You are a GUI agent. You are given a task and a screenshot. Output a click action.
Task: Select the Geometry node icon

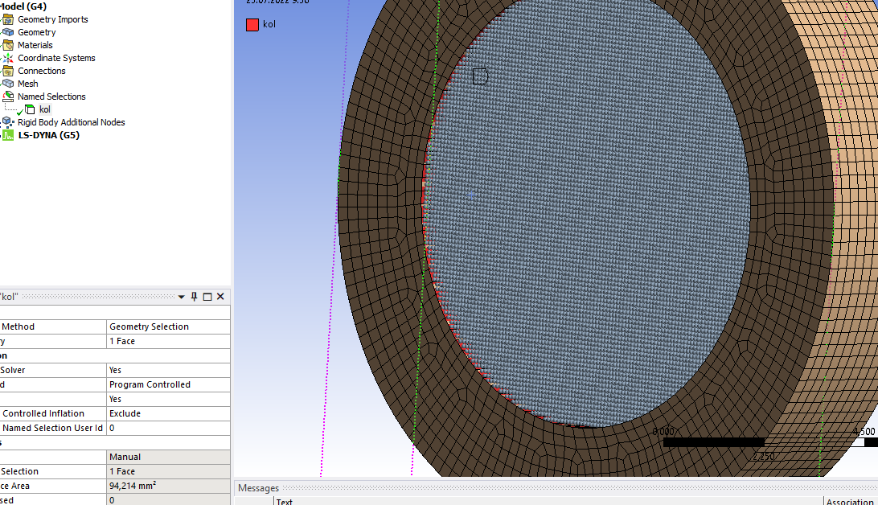8,32
